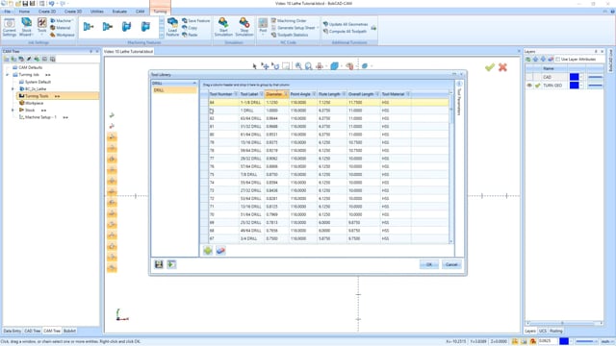Cancel selection with the red X icon

pos(502,67)
